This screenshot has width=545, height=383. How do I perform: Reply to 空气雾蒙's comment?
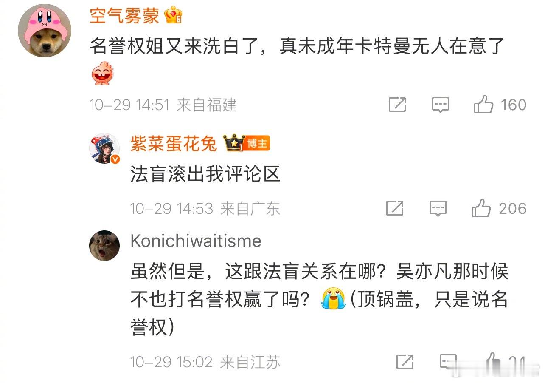tap(440, 105)
